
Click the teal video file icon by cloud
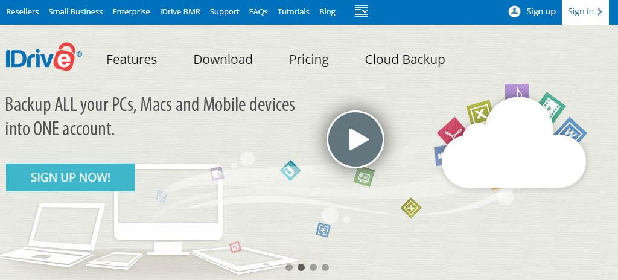552,106
